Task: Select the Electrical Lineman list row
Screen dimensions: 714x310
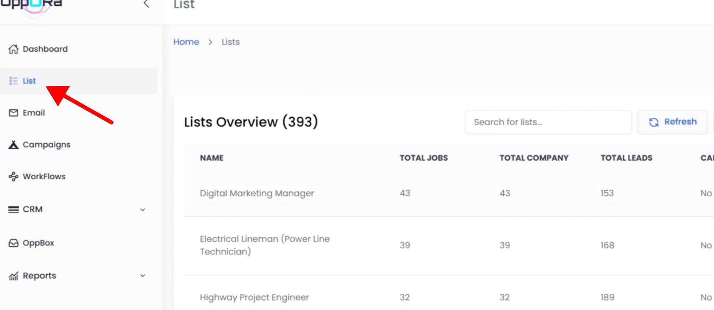Action: (265, 245)
